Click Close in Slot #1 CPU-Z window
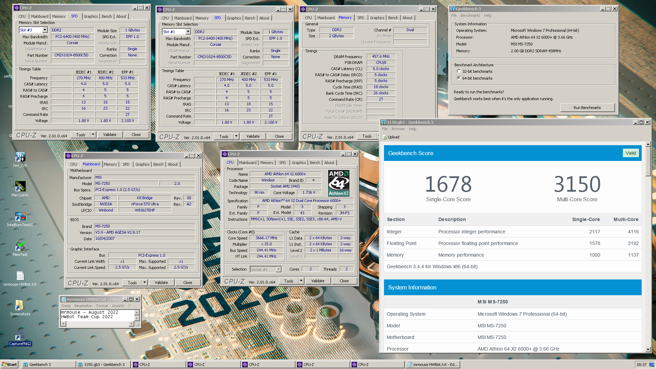Viewport: 656px width, 369px height. coord(279,136)
